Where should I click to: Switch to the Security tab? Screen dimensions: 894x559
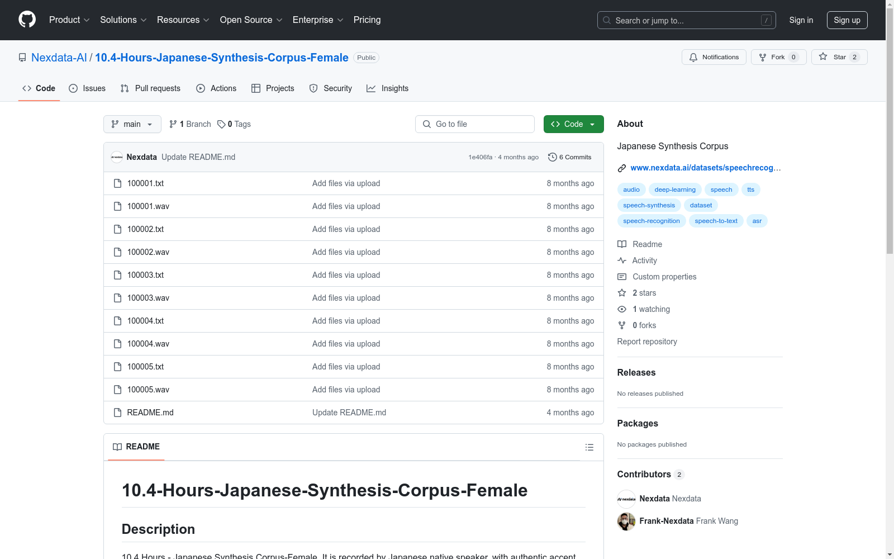click(331, 88)
